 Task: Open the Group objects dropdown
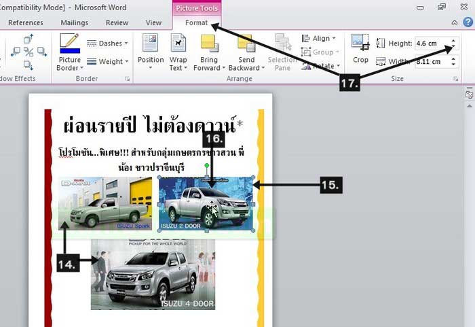click(x=320, y=52)
